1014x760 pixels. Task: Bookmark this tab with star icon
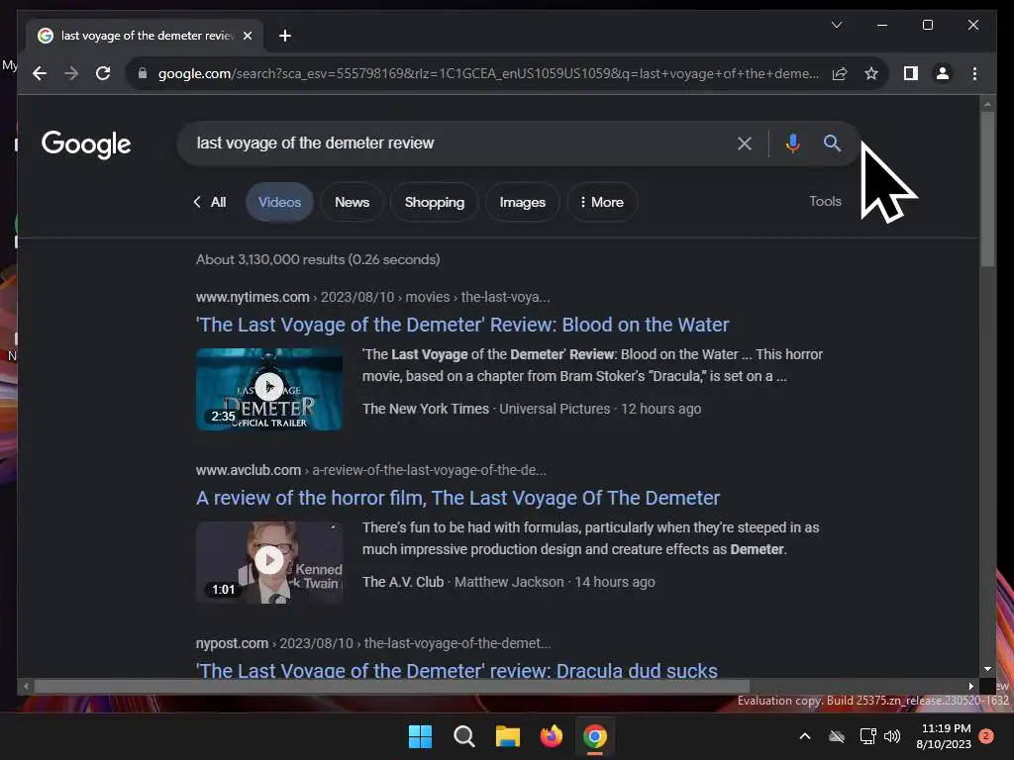click(x=871, y=73)
